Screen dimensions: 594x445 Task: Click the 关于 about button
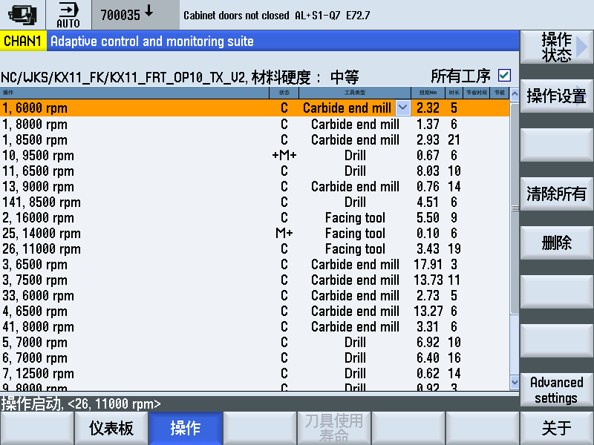pos(555,428)
